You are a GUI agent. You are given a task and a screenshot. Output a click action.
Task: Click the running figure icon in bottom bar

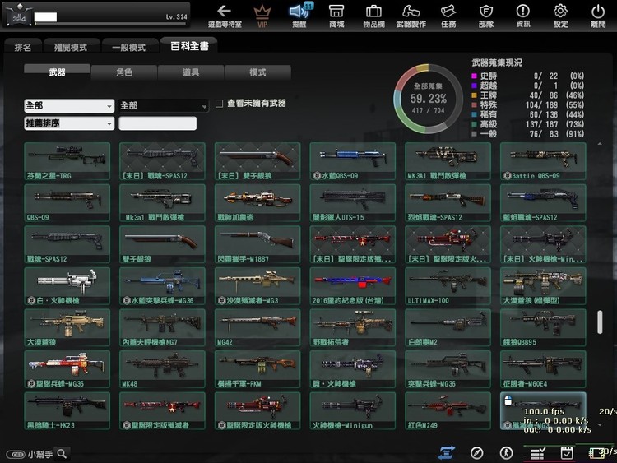pos(507,453)
